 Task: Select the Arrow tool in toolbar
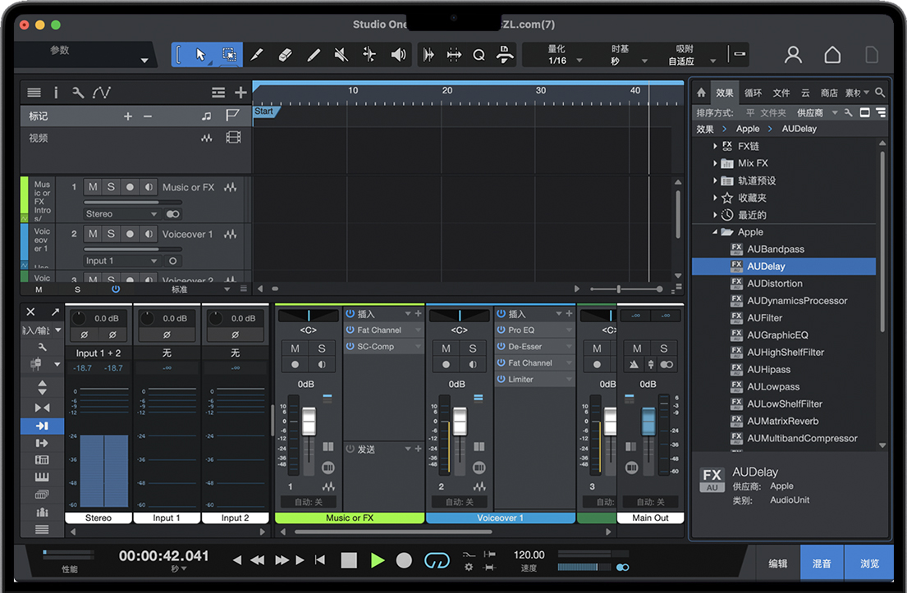click(201, 55)
